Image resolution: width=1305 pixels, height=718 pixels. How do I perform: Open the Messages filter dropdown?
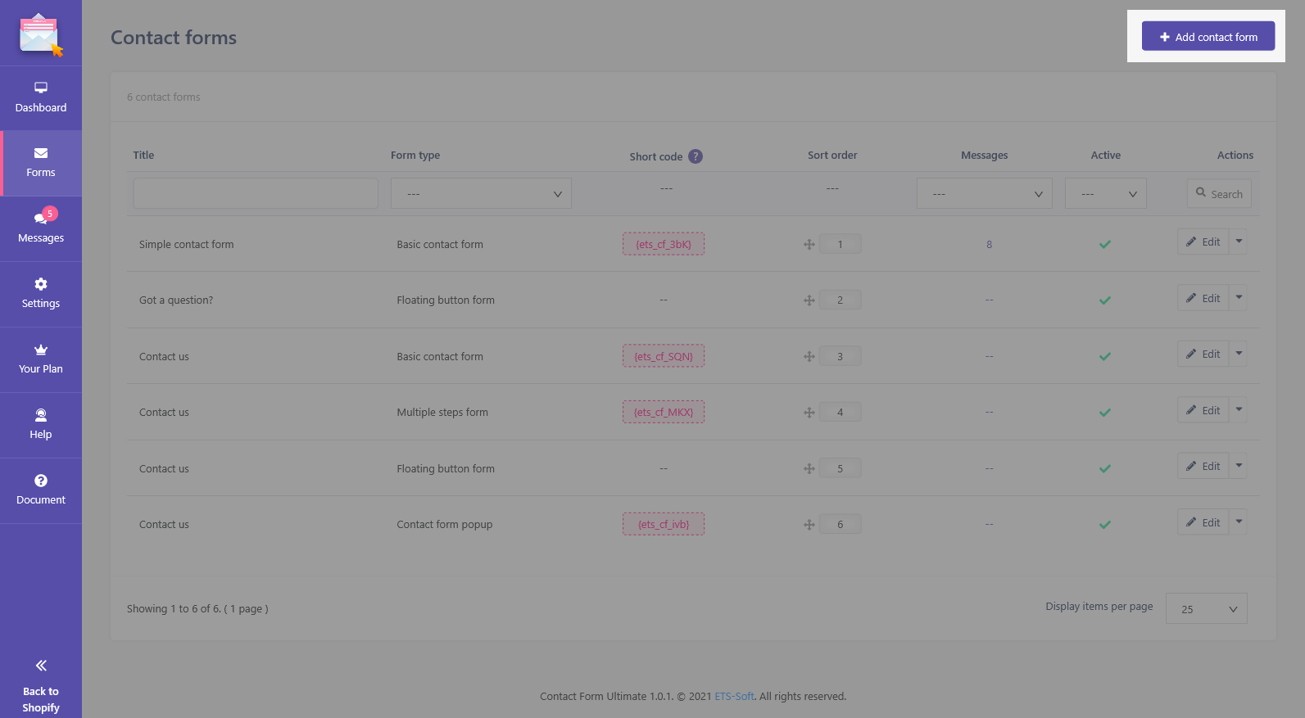(x=985, y=193)
